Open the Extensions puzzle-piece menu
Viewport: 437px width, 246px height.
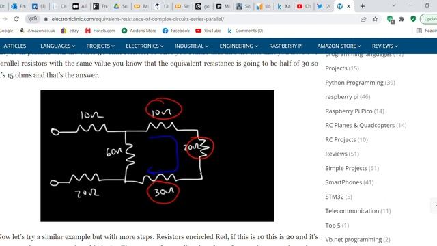pyautogui.click(x=401, y=19)
